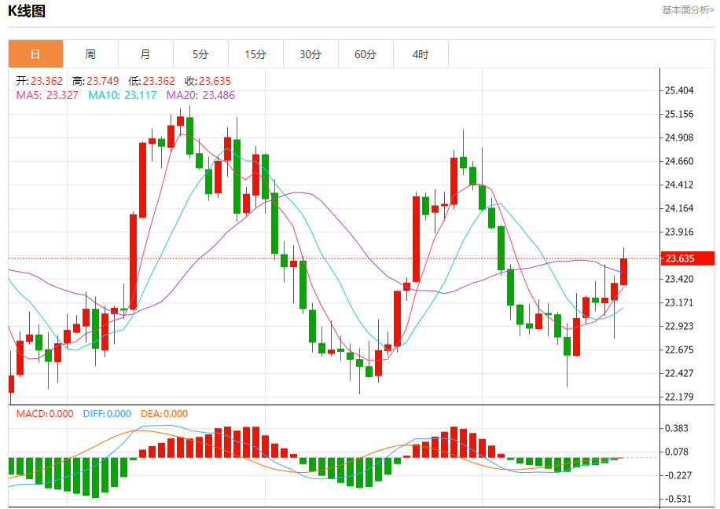The height and width of the screenshot is (509, 720).
Task: Switch to the 周 weekly tab
Action: coord(90,54)
